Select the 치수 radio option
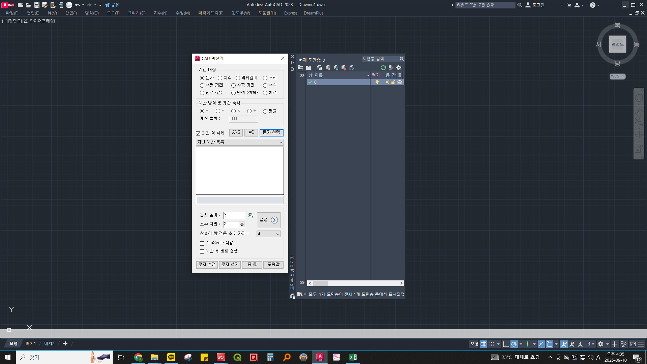This screenshot has height=364, width=647. (225, 78)
